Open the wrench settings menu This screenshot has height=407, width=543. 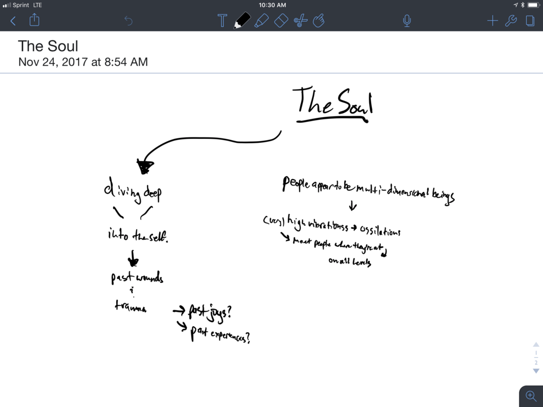point(511,21)
